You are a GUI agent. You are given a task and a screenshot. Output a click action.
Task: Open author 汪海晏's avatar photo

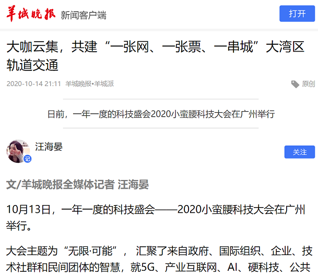[18, 150]
